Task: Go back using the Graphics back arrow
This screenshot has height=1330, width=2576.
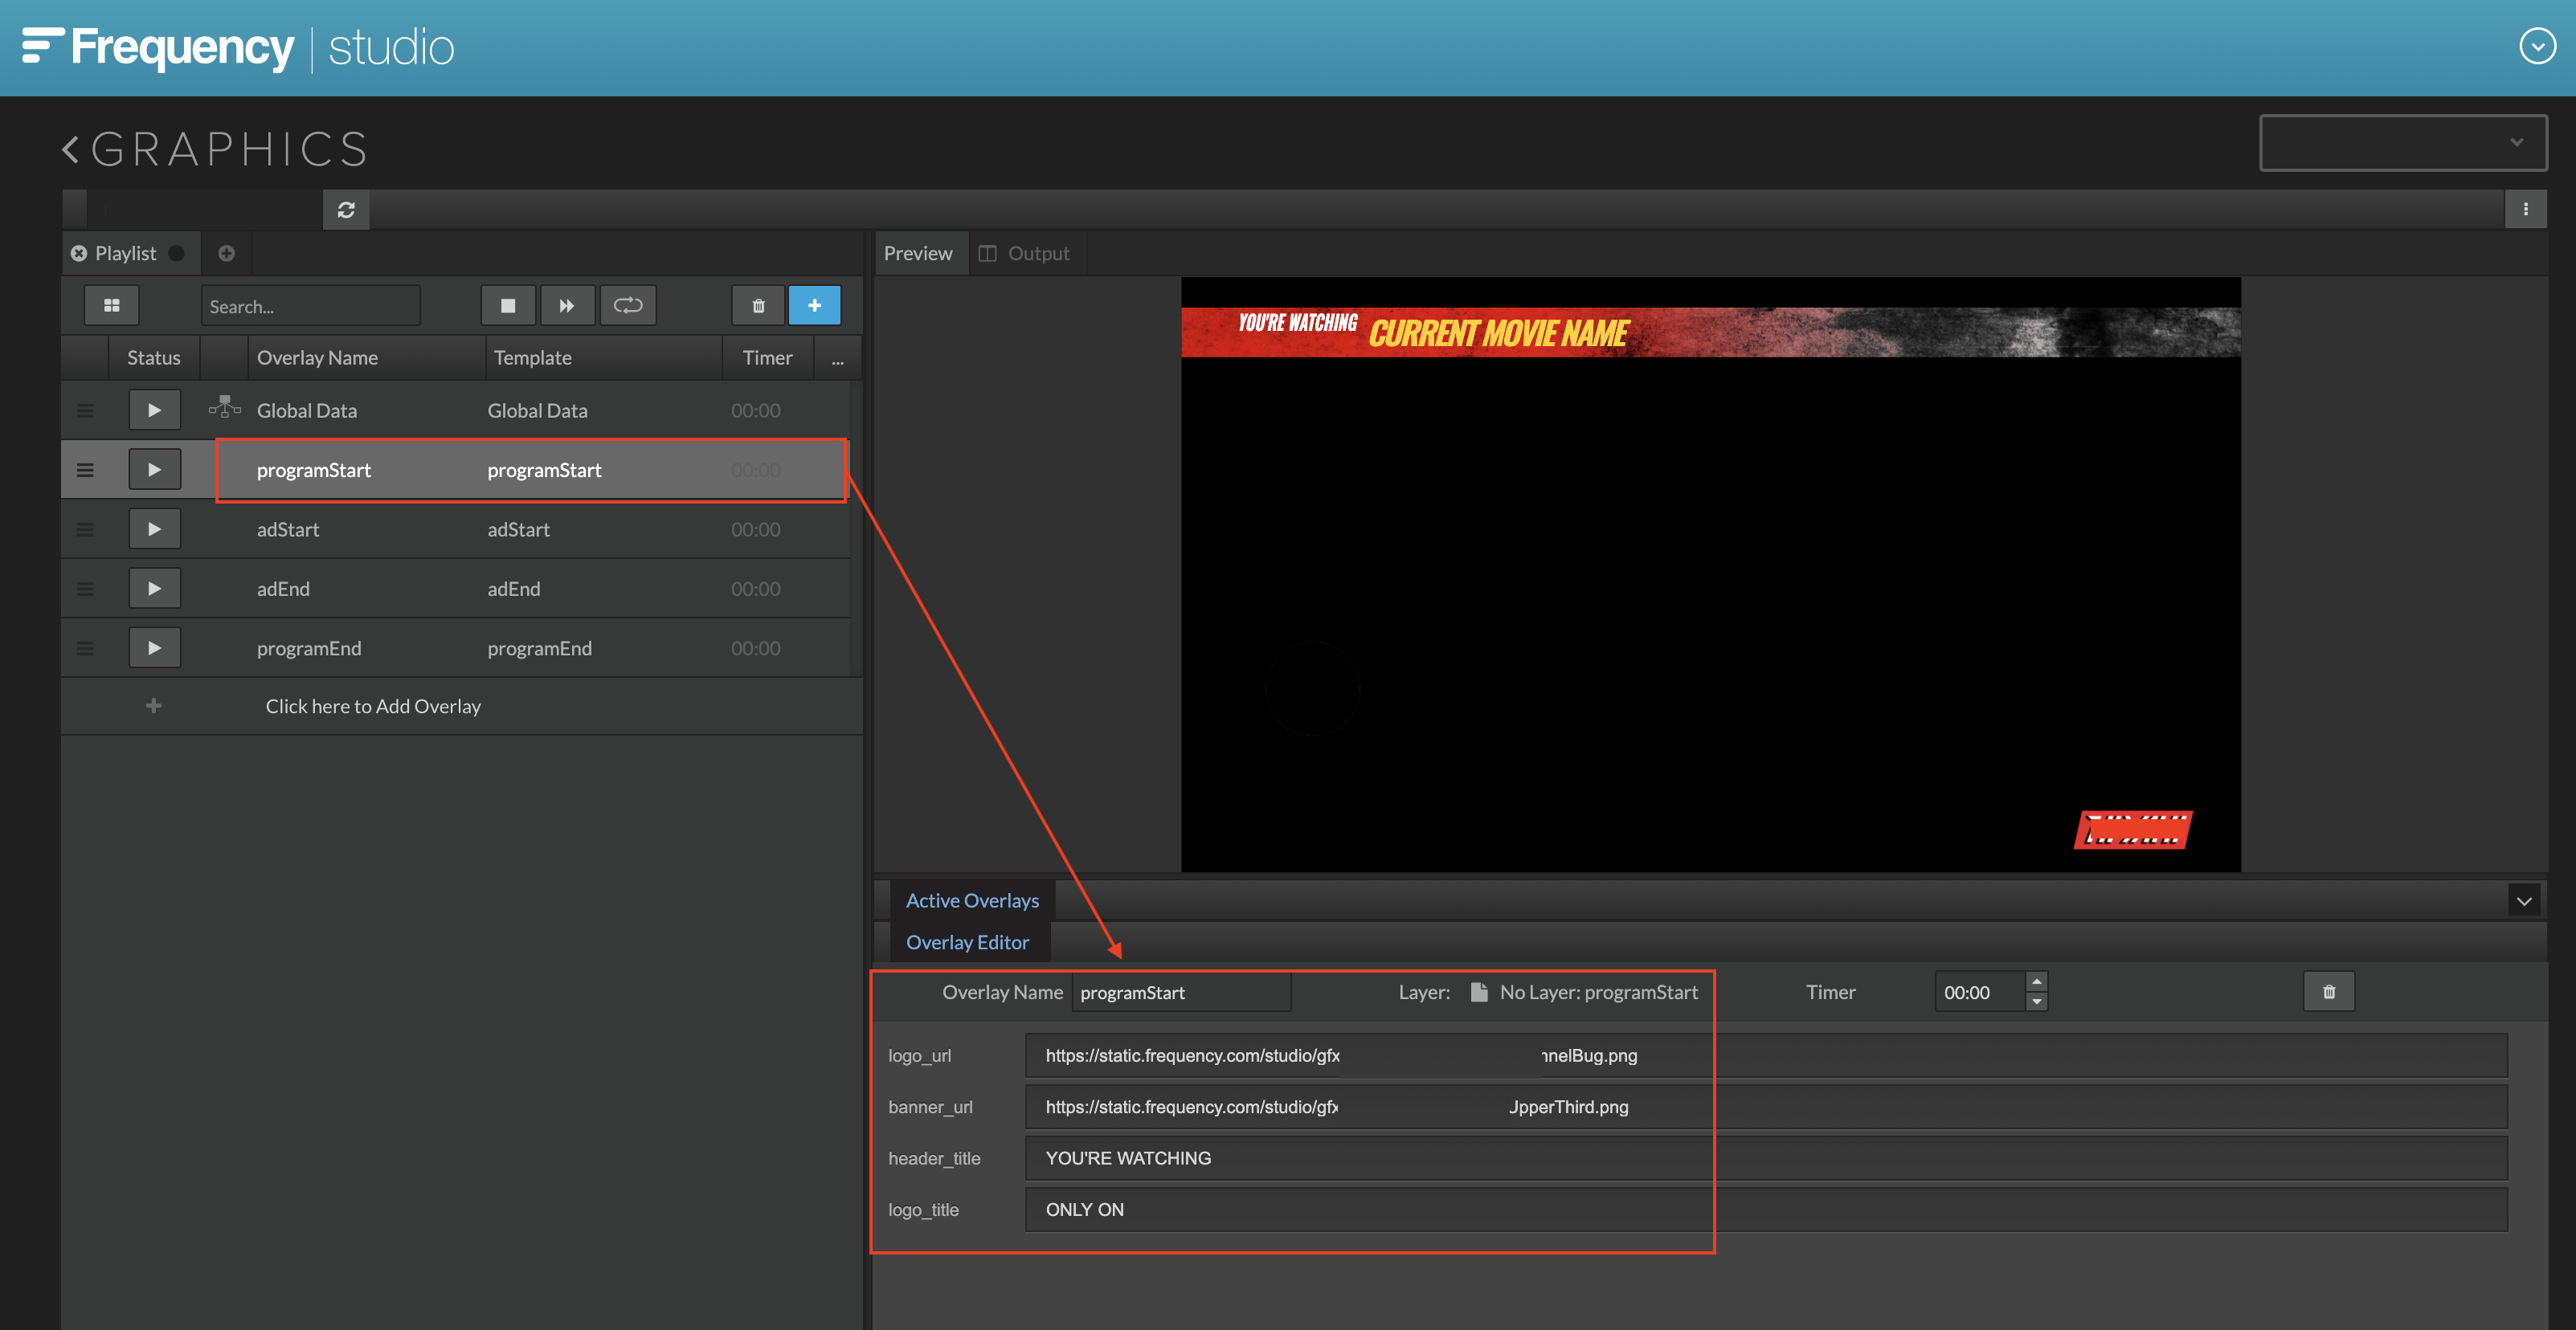Action: tap(70, 150)
